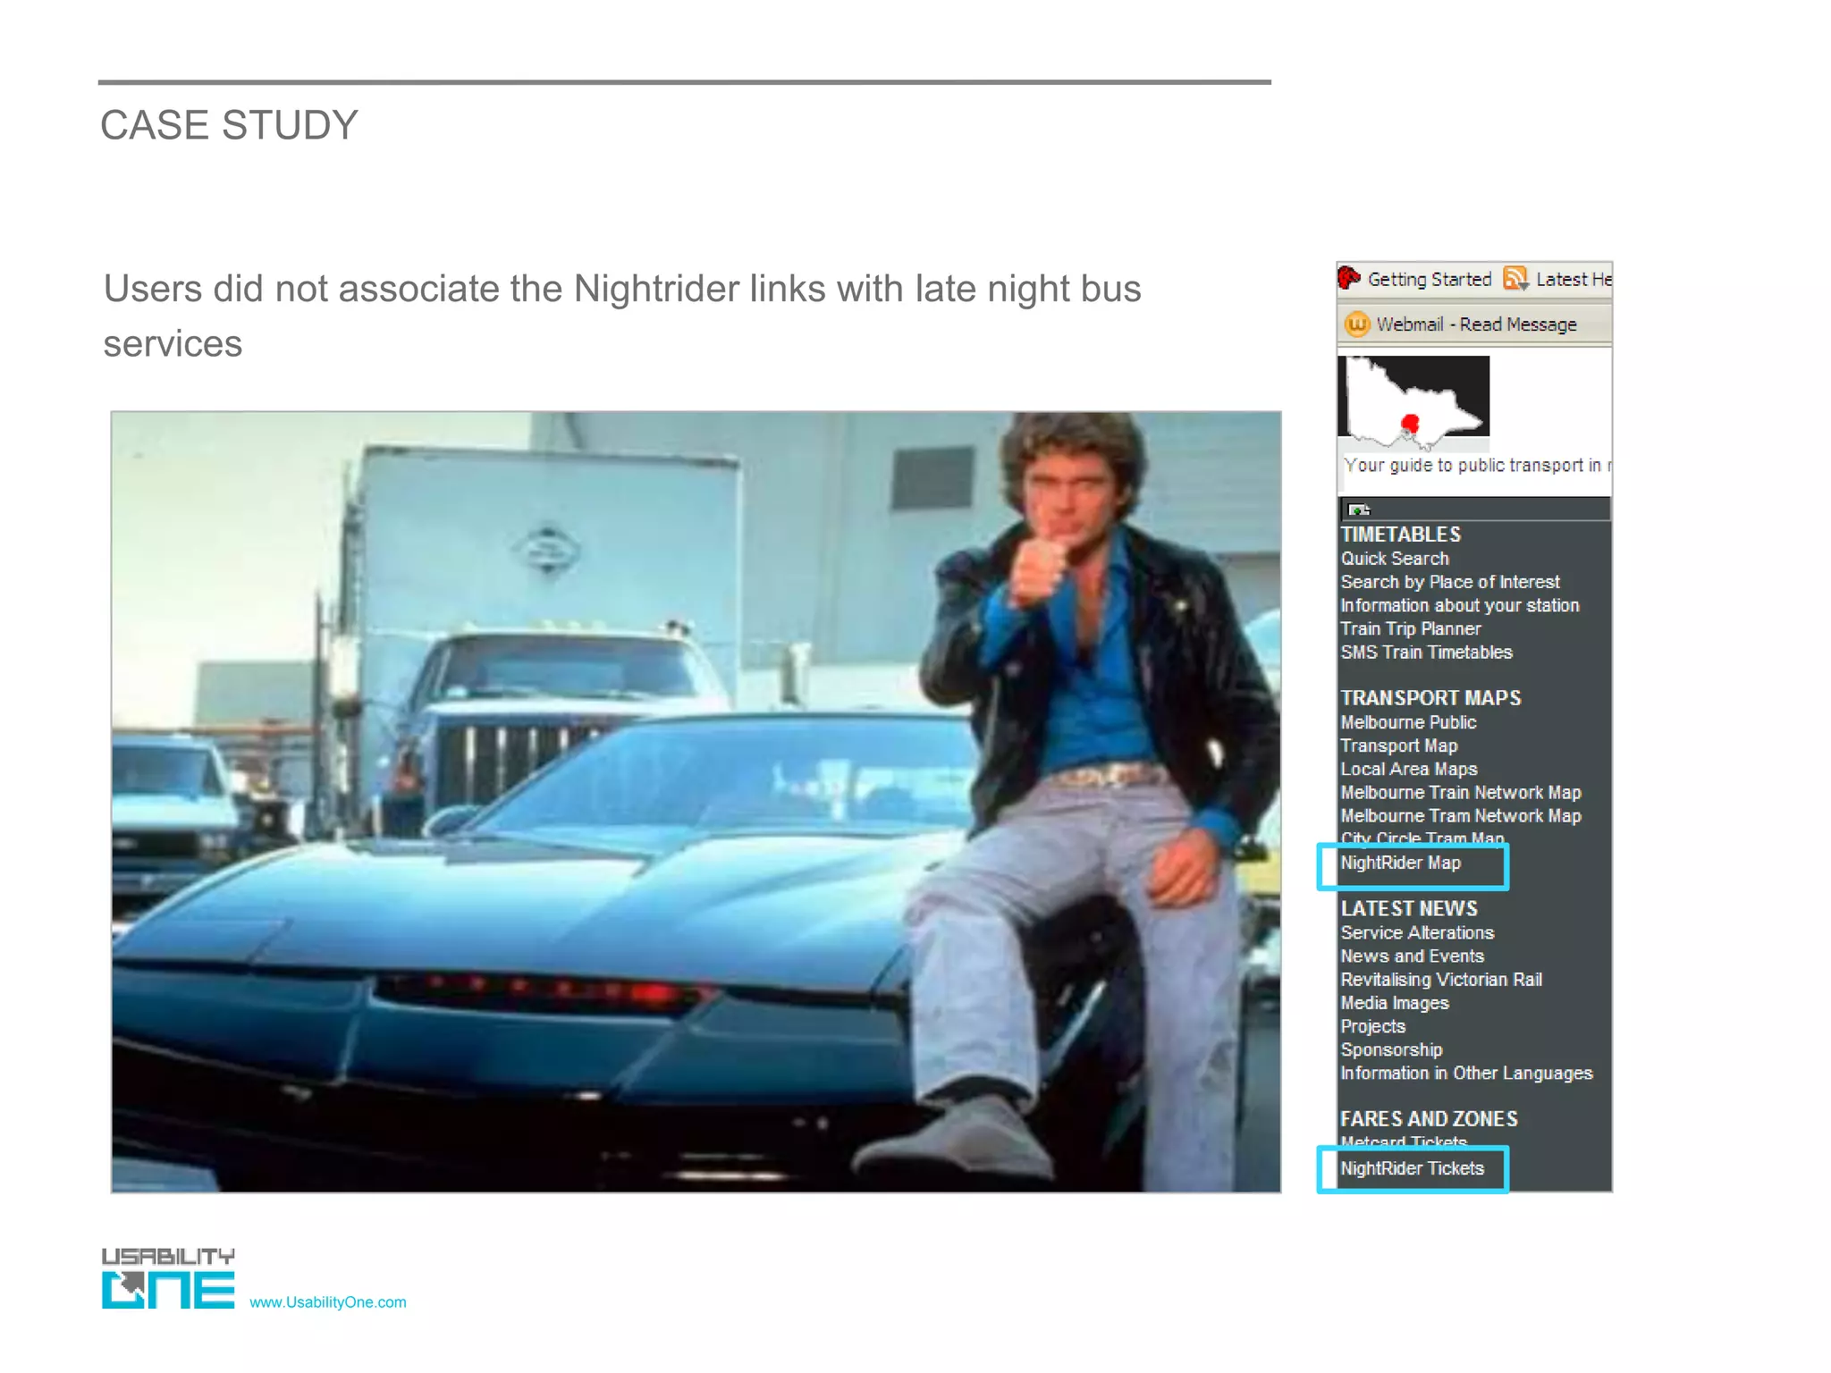Click the Usability One logo
Screen dimensions: 1831x1373
tap(168, 1278)
